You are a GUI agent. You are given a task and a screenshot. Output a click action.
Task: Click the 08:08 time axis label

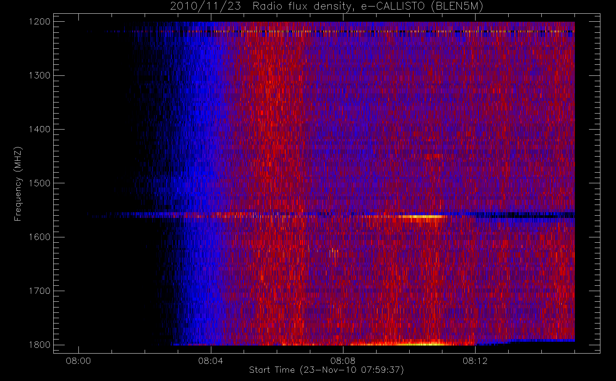click(343, 361)
